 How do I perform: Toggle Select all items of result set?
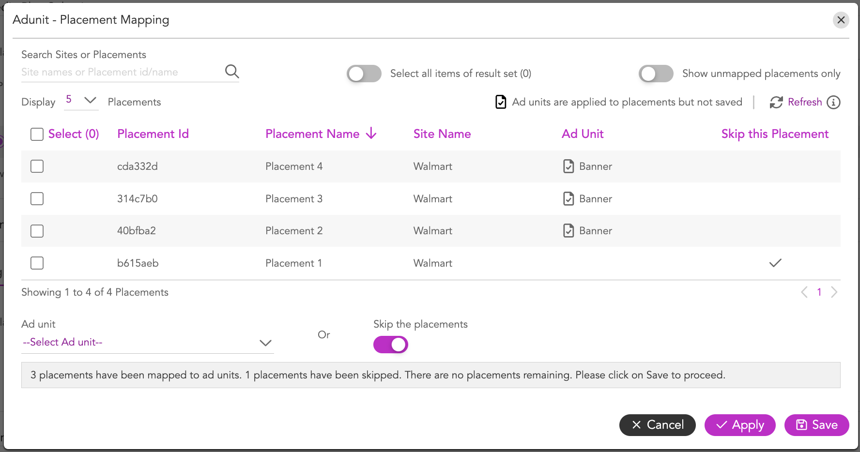point(364,74)
